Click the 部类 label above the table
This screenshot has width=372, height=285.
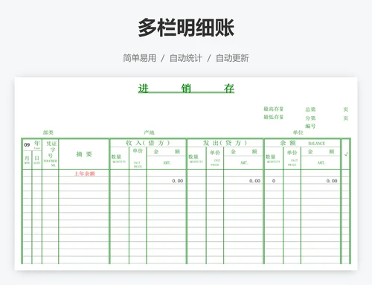(x=48, y=132)
